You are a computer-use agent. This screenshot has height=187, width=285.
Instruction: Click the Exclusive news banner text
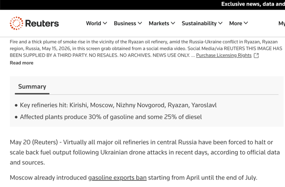coord(253,4)
